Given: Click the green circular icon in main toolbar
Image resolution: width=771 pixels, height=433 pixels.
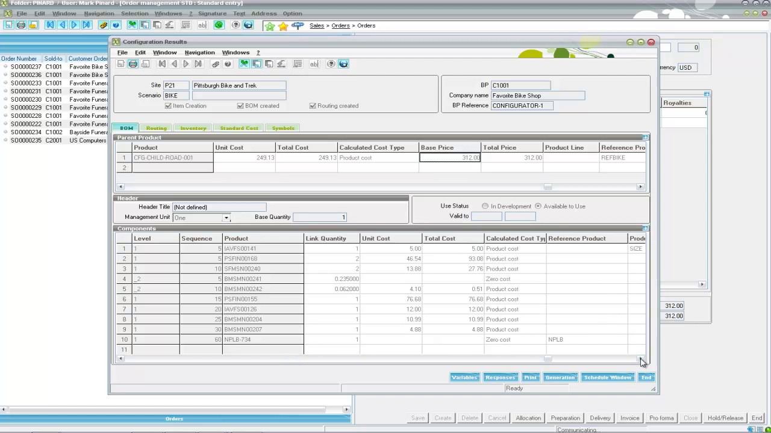Looking at the screenshot, I should pos(219,25).
